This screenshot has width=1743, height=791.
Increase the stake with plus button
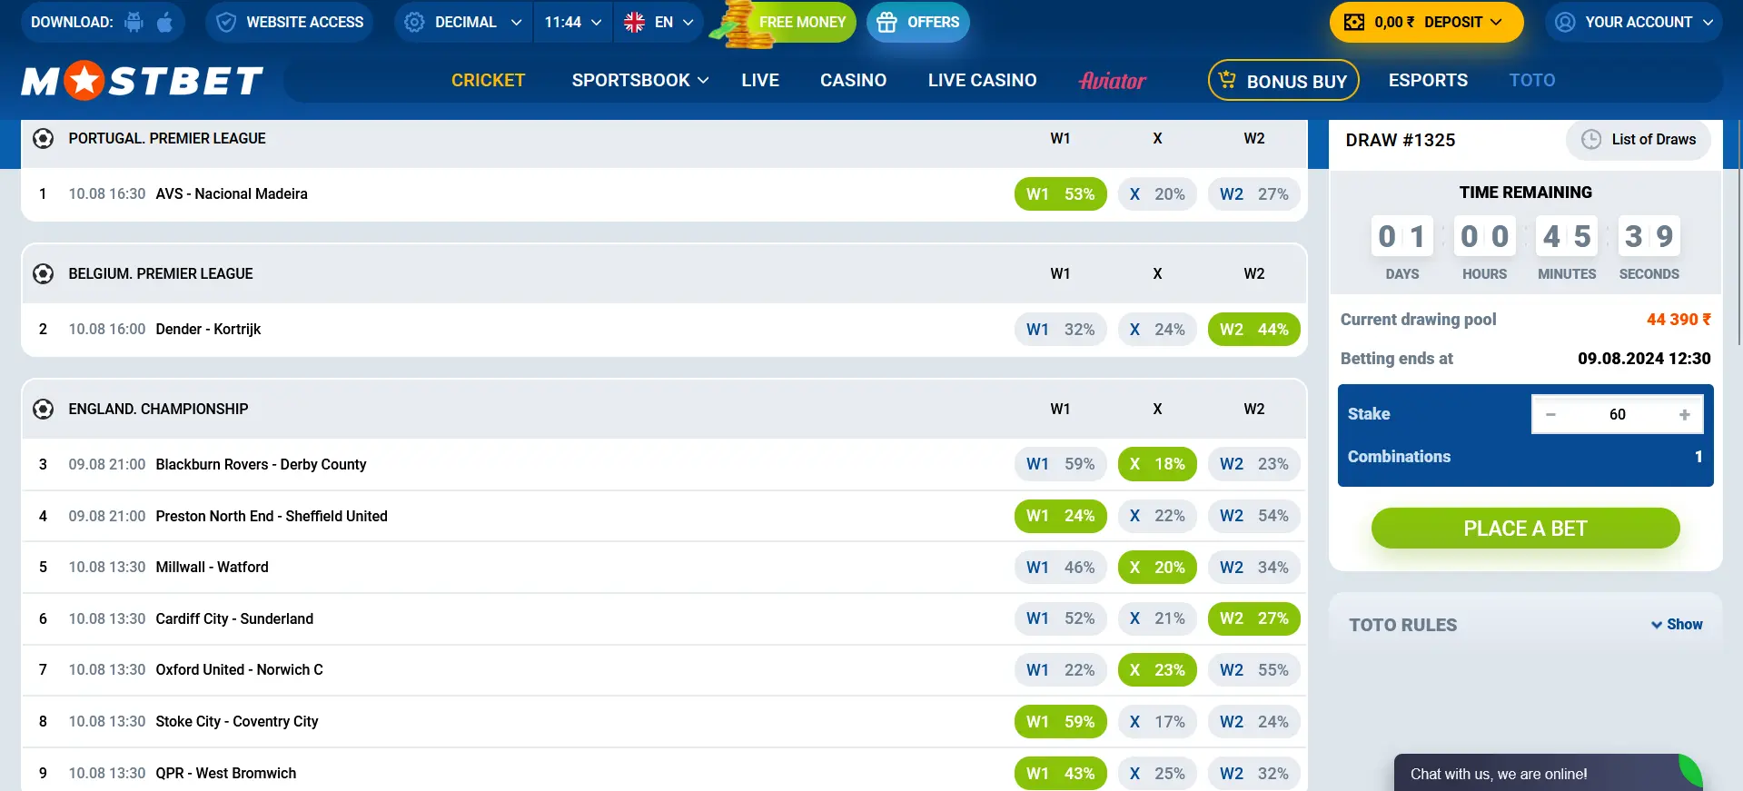1685,415
